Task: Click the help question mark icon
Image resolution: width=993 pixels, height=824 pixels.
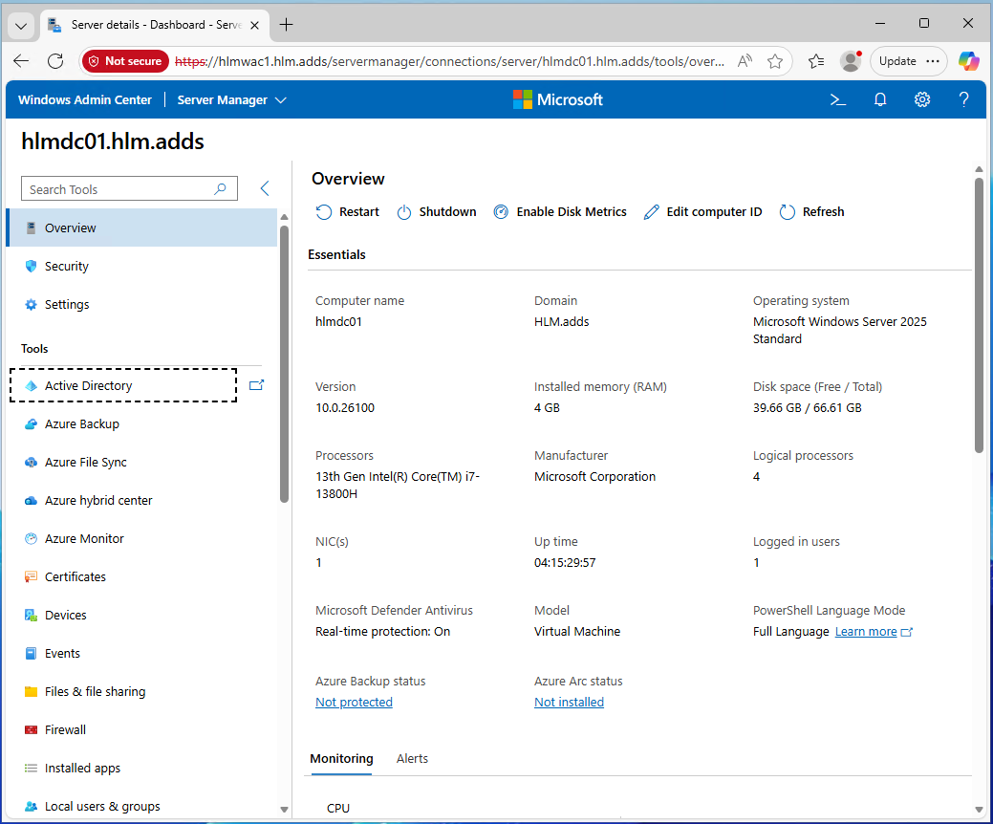Action: tap(964, 99)
